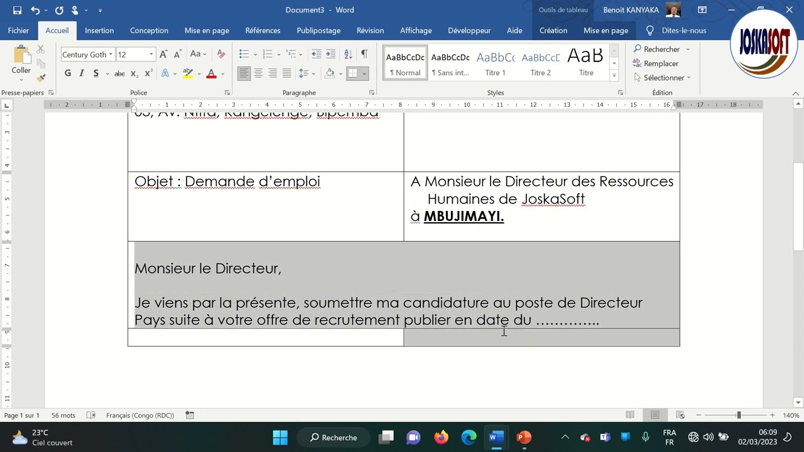This screenshot has width=804, height=452.
Task: Open Microsoft Edge from the taskbar
Action: click(469, 437)
